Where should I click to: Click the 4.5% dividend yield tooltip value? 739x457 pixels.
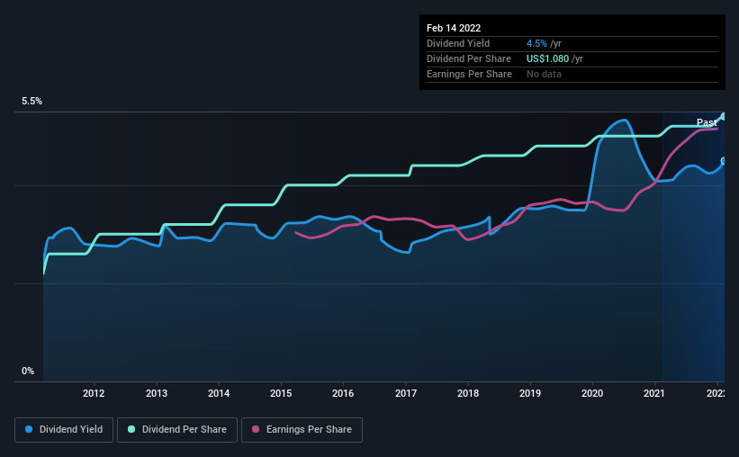pyautogui.click(x=536, y=43)
